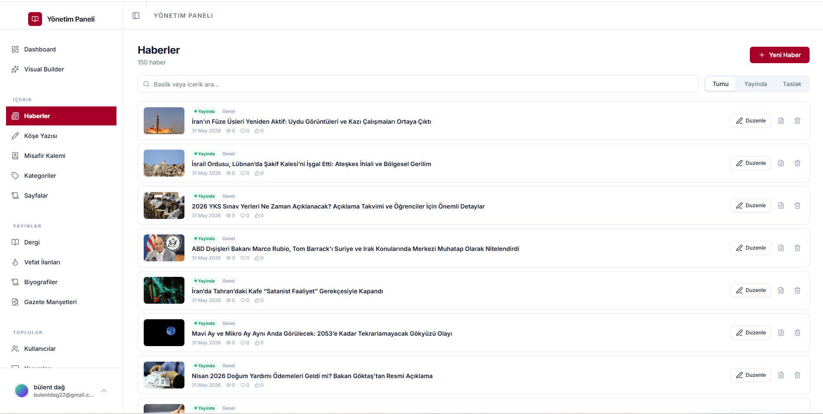Filter news by Yayinda tab
The width and height of the screenshot is (823, 414).
click(x=755, y=84)
